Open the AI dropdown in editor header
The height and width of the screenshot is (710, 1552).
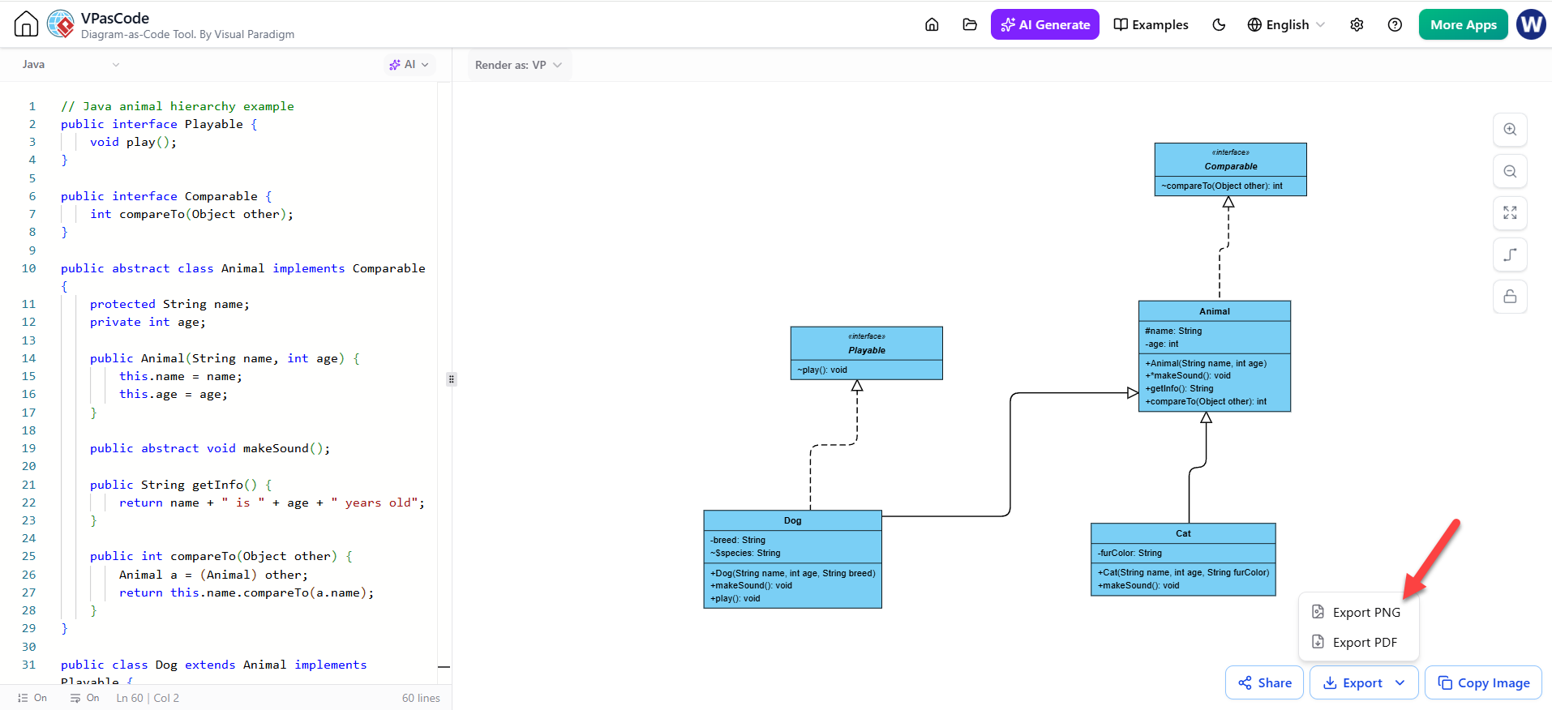click(409, 64)
